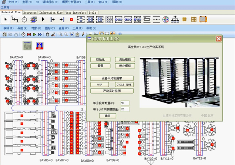Viewport: 235px width, 165px height.
Task: Click the red square icon in toolbox
Action: point(71,19)
